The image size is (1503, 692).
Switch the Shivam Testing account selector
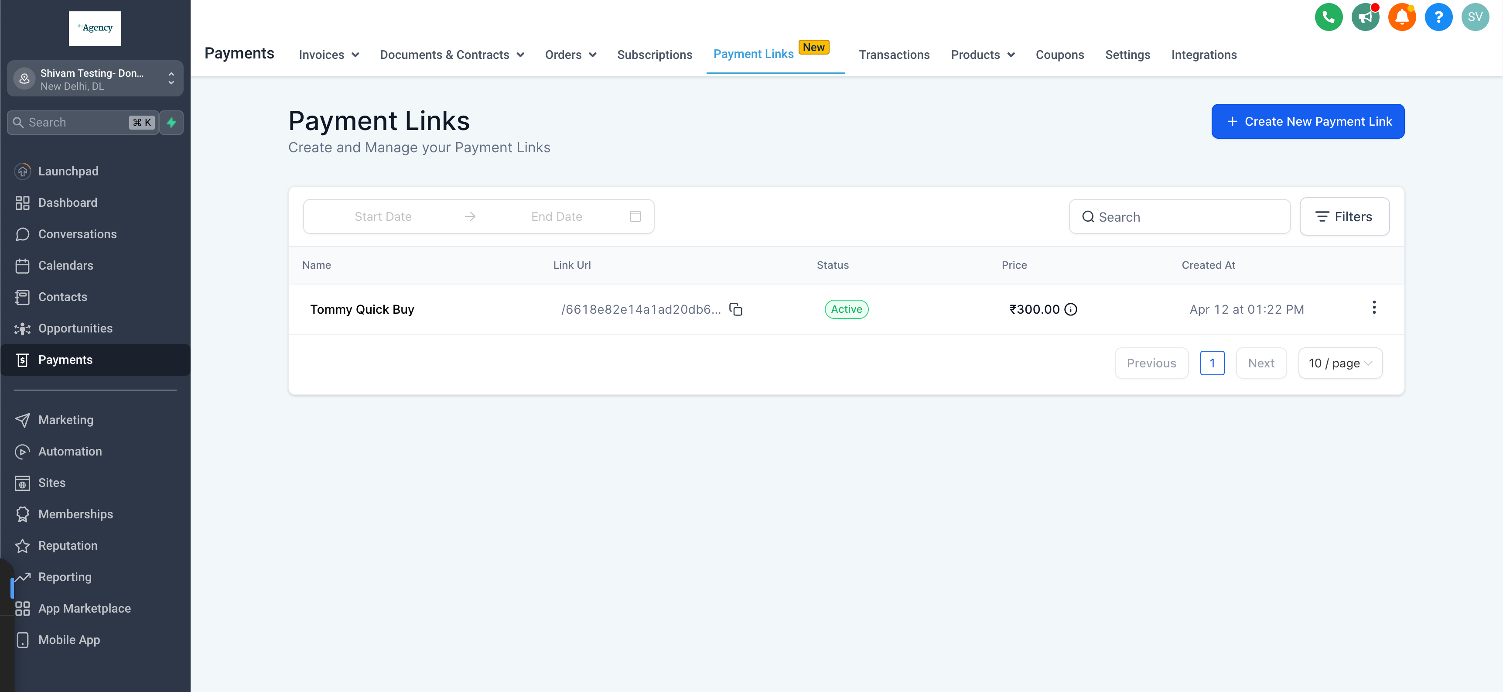pyautogui.click(x=95, y=79)
